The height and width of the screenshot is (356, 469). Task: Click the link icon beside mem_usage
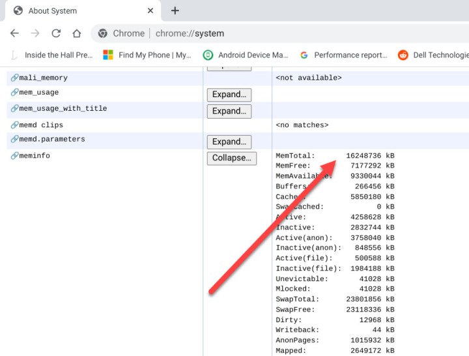pos(14,93)
